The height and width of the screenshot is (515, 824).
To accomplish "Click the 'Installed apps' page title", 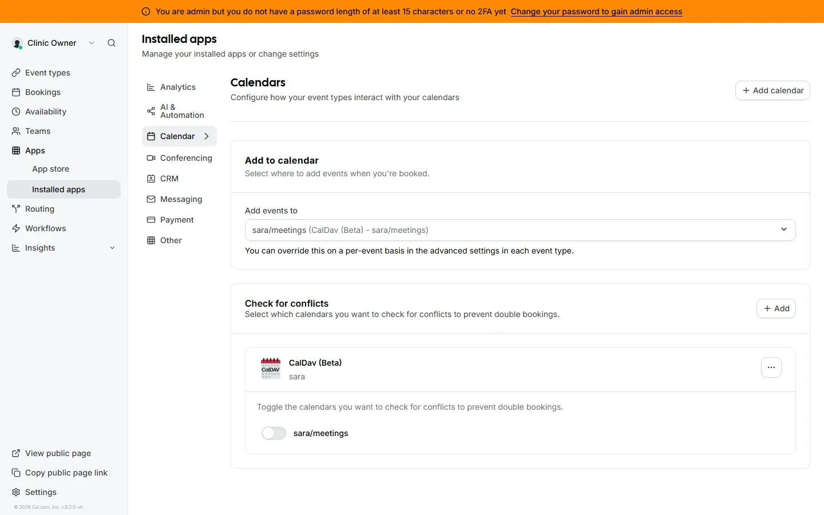I will point(179,39).
